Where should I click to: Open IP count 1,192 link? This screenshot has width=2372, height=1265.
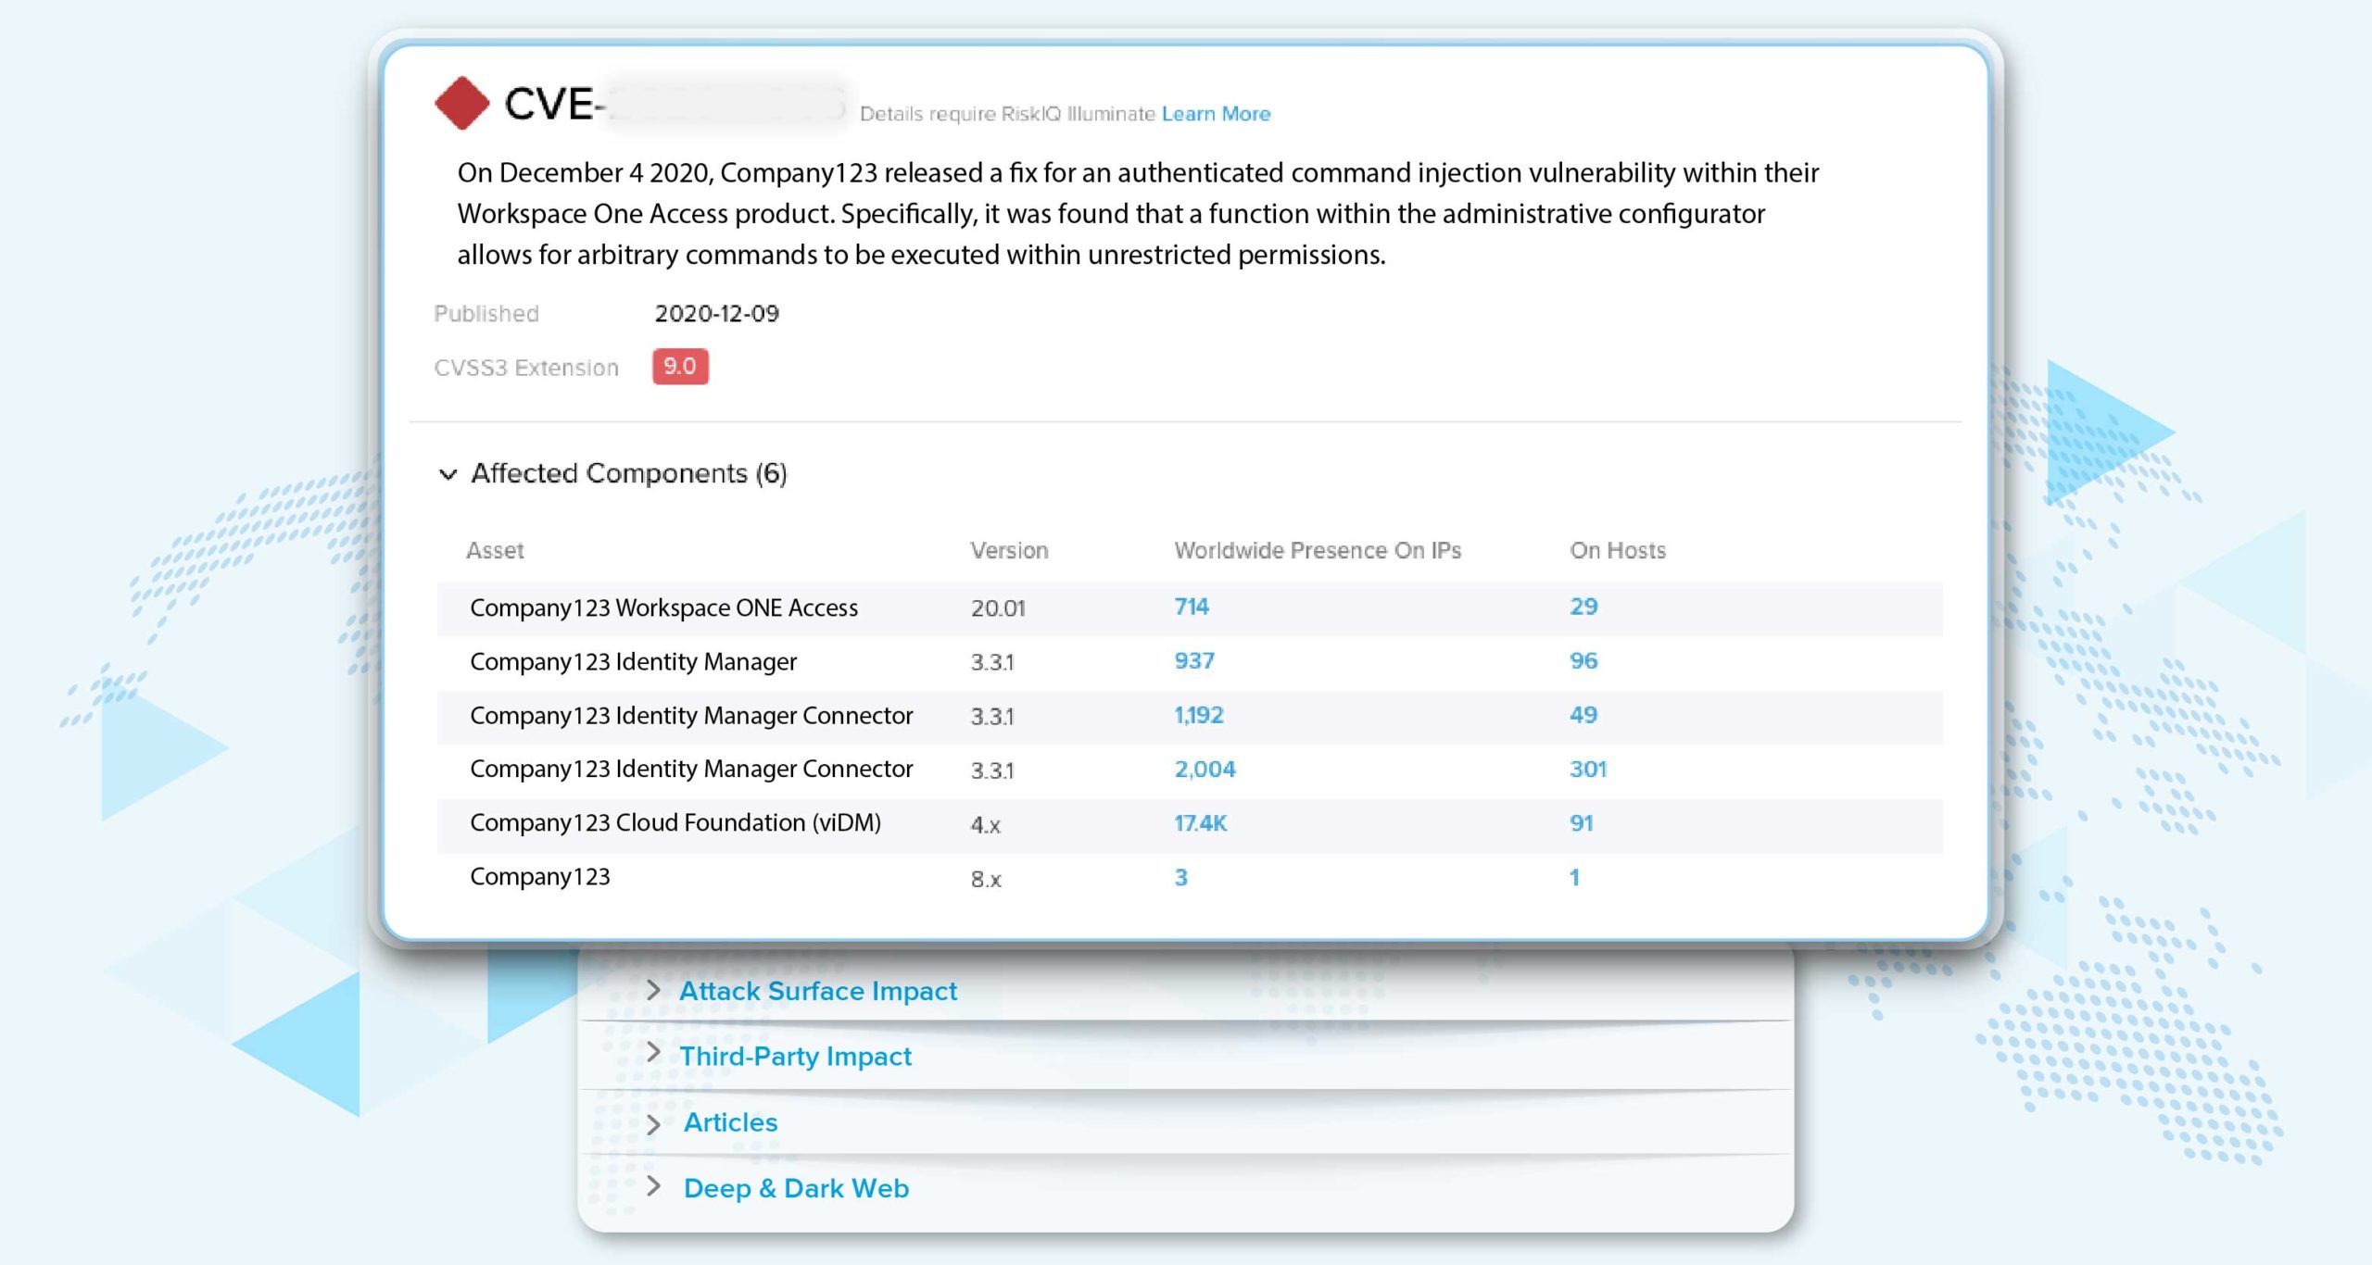(x=1198, y=715)
